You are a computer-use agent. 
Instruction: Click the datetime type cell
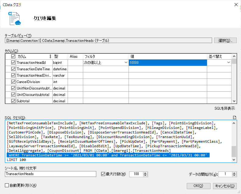pyautogui.click(x=60, y=69)
